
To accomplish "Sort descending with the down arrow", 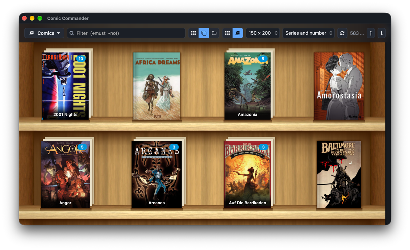I will tap(382, 33).
